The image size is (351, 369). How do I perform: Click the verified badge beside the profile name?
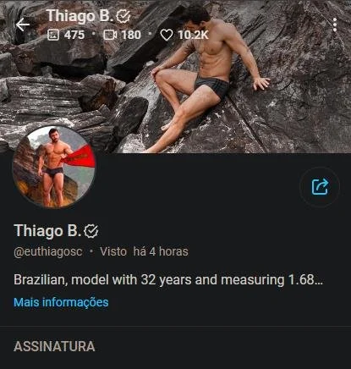pos(91,231)
